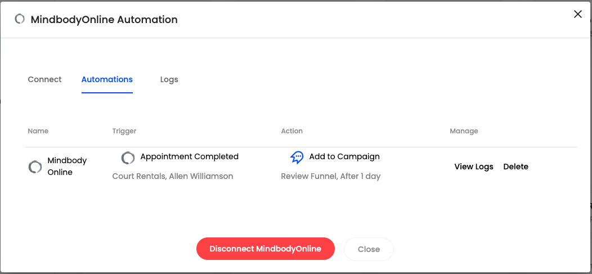The image size is (592, 274).
Task: Click the Action column header
Action: (x=292, y=131)
